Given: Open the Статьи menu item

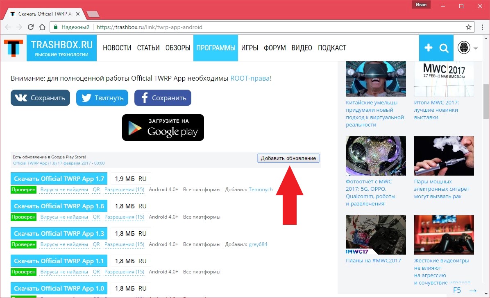Looking at the screenshot, I should tap(148, 48).
